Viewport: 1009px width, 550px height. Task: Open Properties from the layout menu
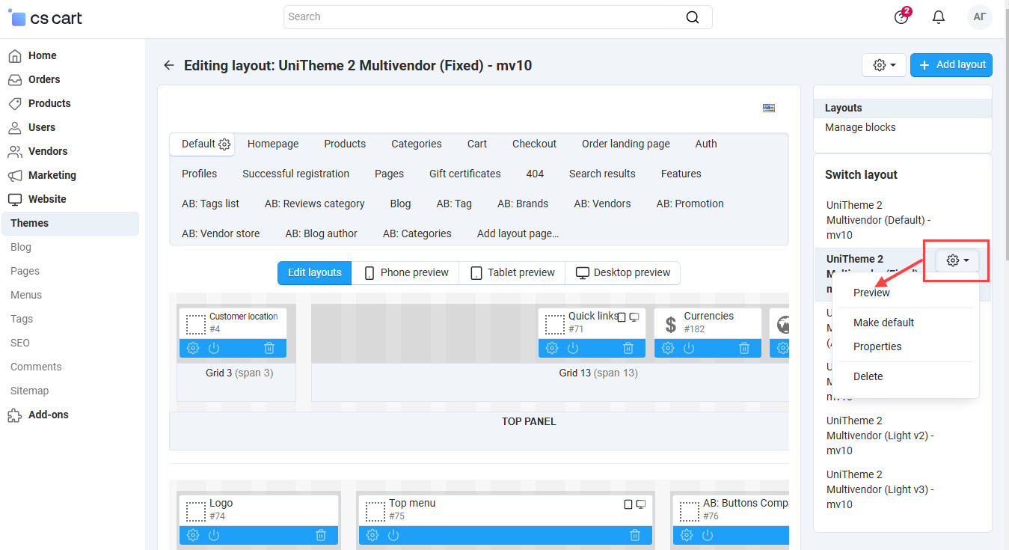pyautogui.click(x=877, y=346)
